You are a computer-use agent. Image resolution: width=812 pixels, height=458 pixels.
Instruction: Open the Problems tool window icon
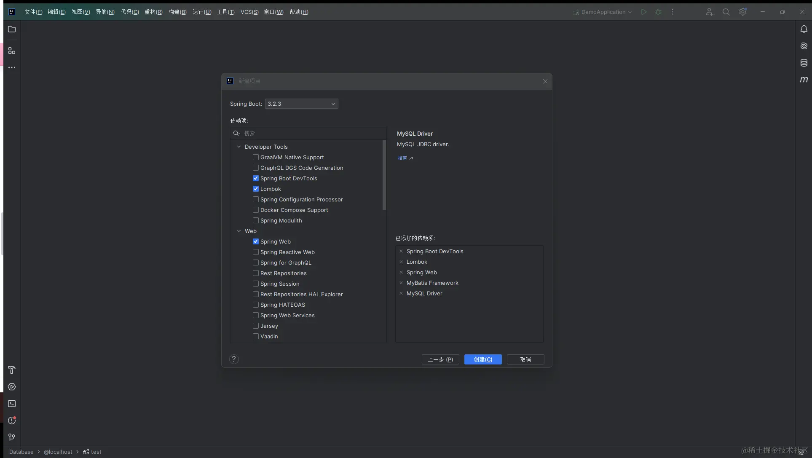click(x=12, y=421)
